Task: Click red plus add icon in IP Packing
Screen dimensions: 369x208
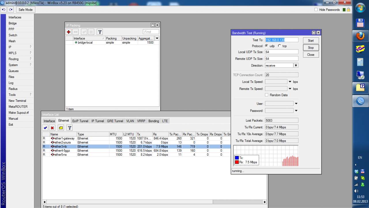Action: coord(69,32)
